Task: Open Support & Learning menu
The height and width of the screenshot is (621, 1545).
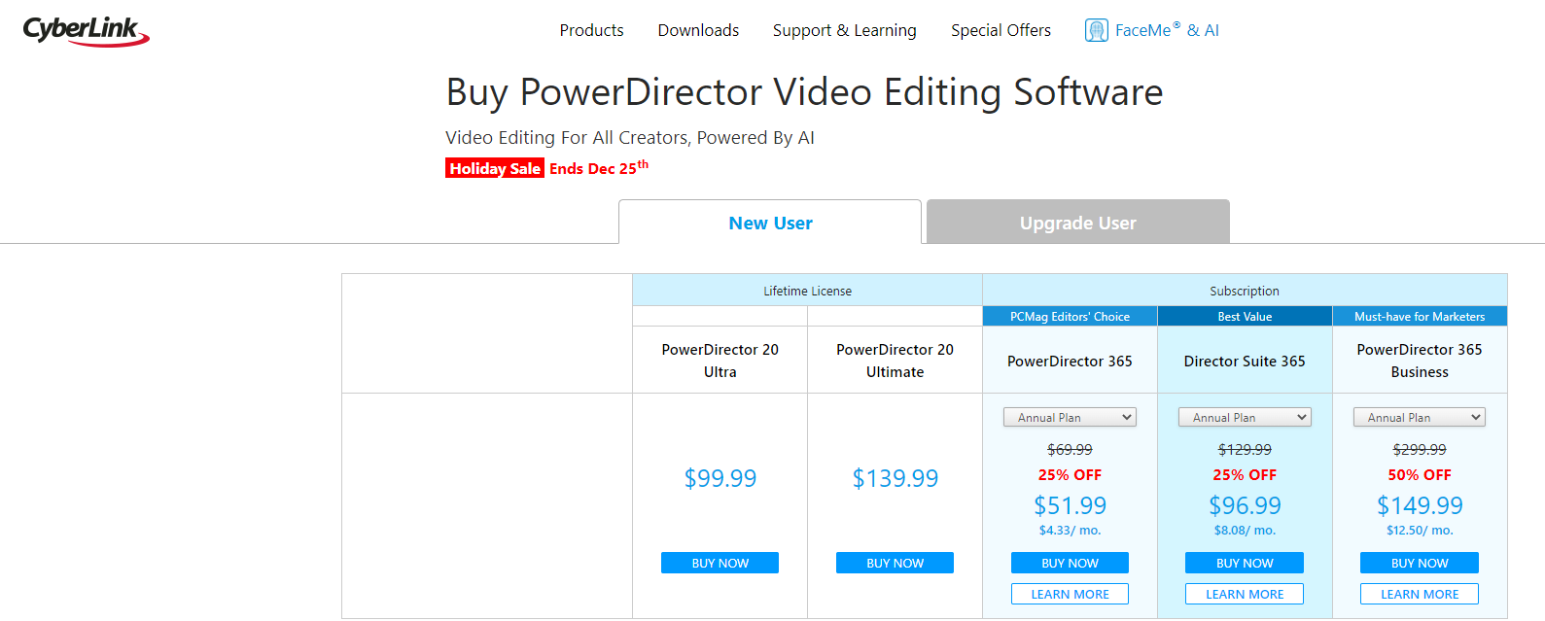Action: coord(844,30)
